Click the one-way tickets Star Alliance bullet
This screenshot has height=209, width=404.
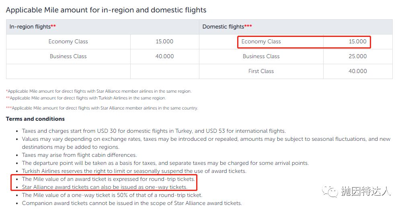[x=105, y=187]
